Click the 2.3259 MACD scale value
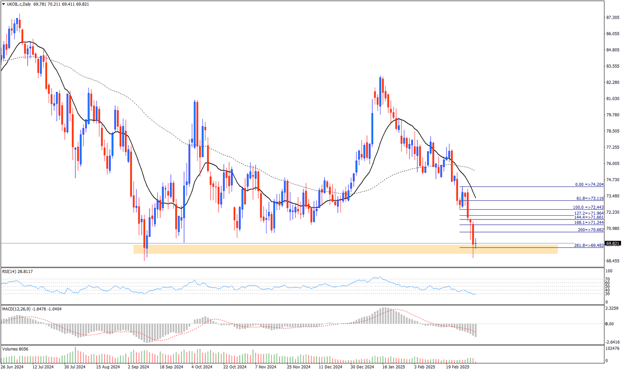This screenshot has height=371, width=623. (612, 308)
